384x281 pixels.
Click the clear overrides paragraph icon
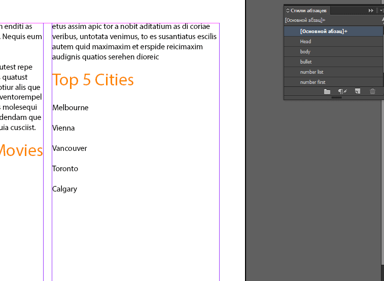(x=342, y=91)
